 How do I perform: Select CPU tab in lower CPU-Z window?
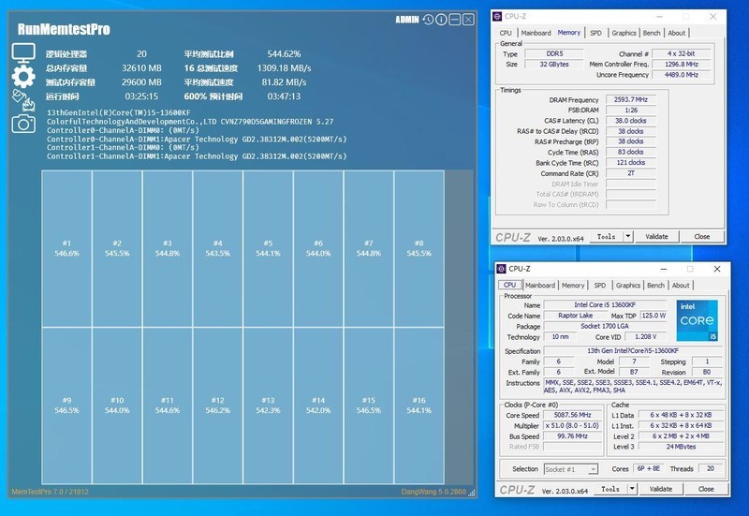pos(509,285)
